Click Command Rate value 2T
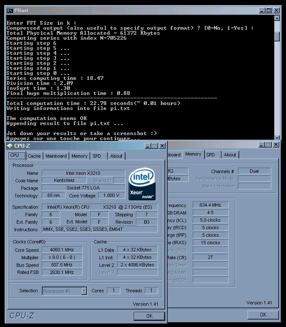Image resolution: width=286 pixels, height=327 pixels. tap(210, 257)
